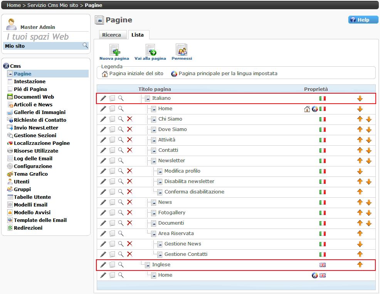
Task: Open Documenti Web in sidebar menu
Action: coord(34,97)
